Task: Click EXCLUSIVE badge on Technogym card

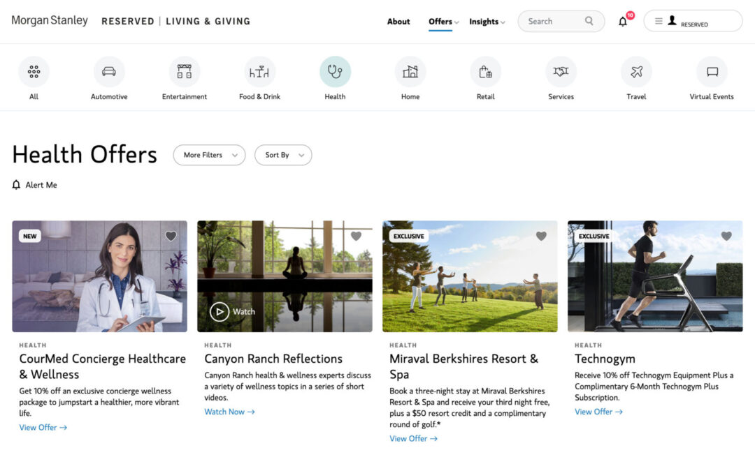Action: pos(594,236)
